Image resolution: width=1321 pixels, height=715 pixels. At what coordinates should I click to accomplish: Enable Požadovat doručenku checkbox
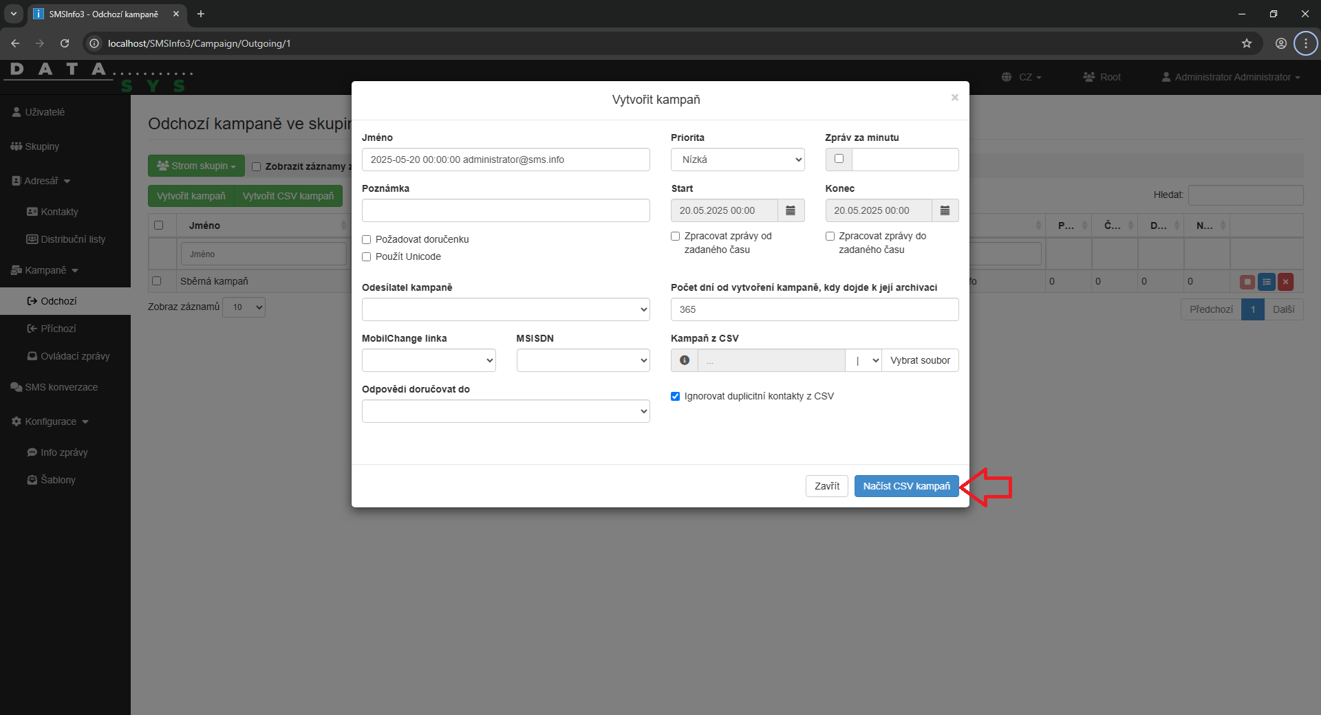[367, 239]
